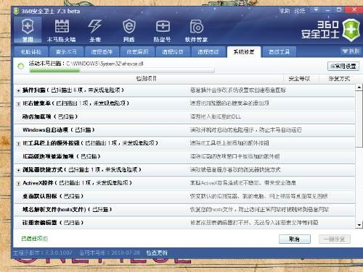Click the 检查更新 check update link
Image resolution: width=363 pixels, height=272 pixels.
click(157, 252)
